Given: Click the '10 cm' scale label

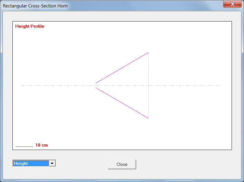Looking at the screenshot, I should tap(42, 145).
